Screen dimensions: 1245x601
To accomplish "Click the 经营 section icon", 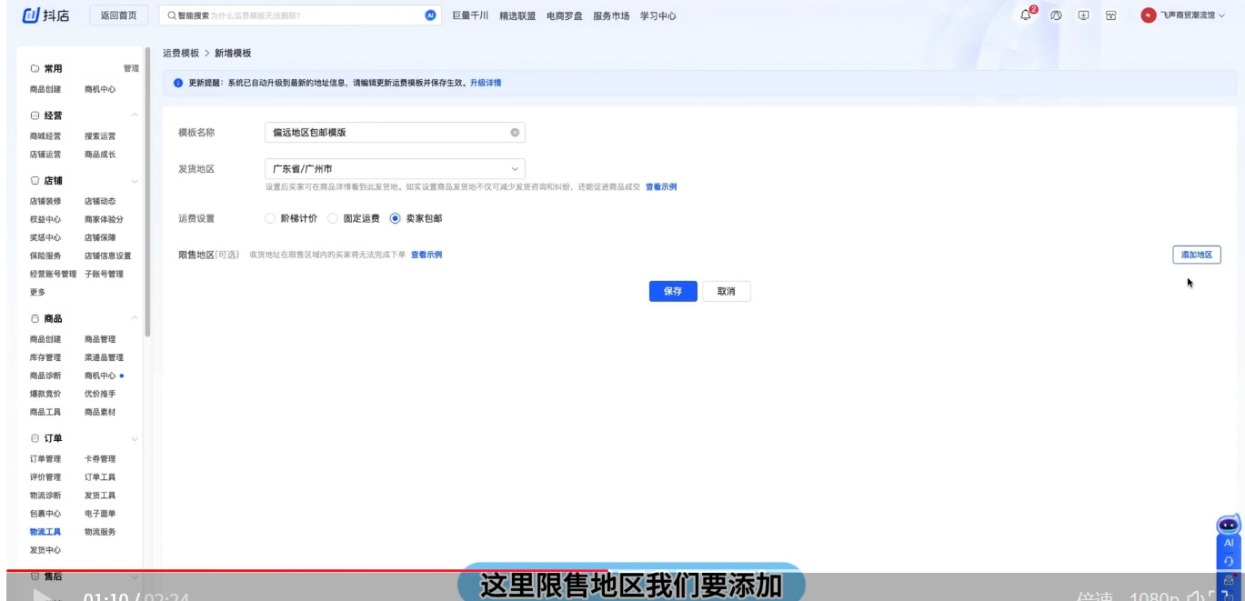I will [35, 116].
